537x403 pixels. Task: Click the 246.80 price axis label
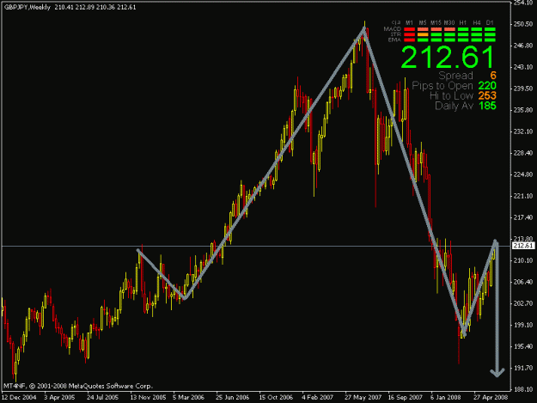[x=523, y=46]
